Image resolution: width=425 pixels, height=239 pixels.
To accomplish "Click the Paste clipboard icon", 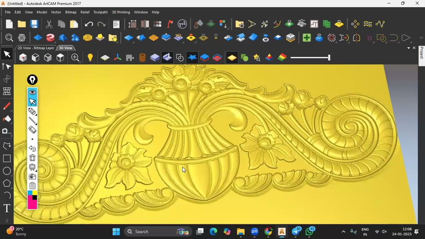I will (74, 24).
